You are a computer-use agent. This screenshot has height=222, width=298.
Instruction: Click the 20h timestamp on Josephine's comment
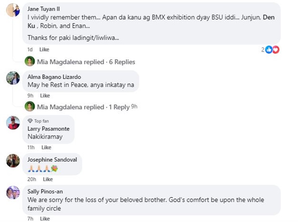[x=31, y=179]
